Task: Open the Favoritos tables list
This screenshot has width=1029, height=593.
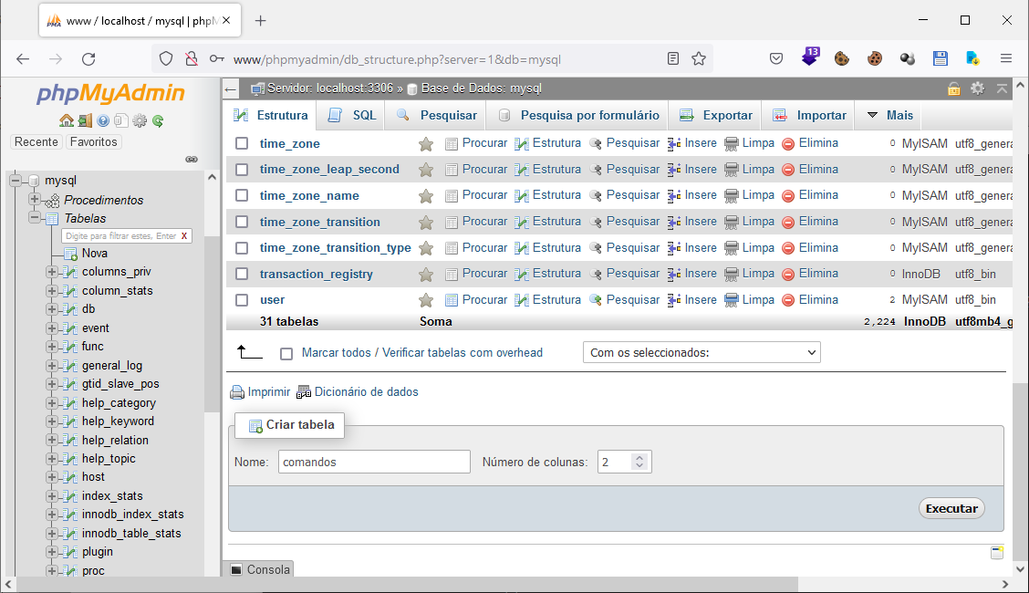Action: pyautogui.click(x=93, y=141)
